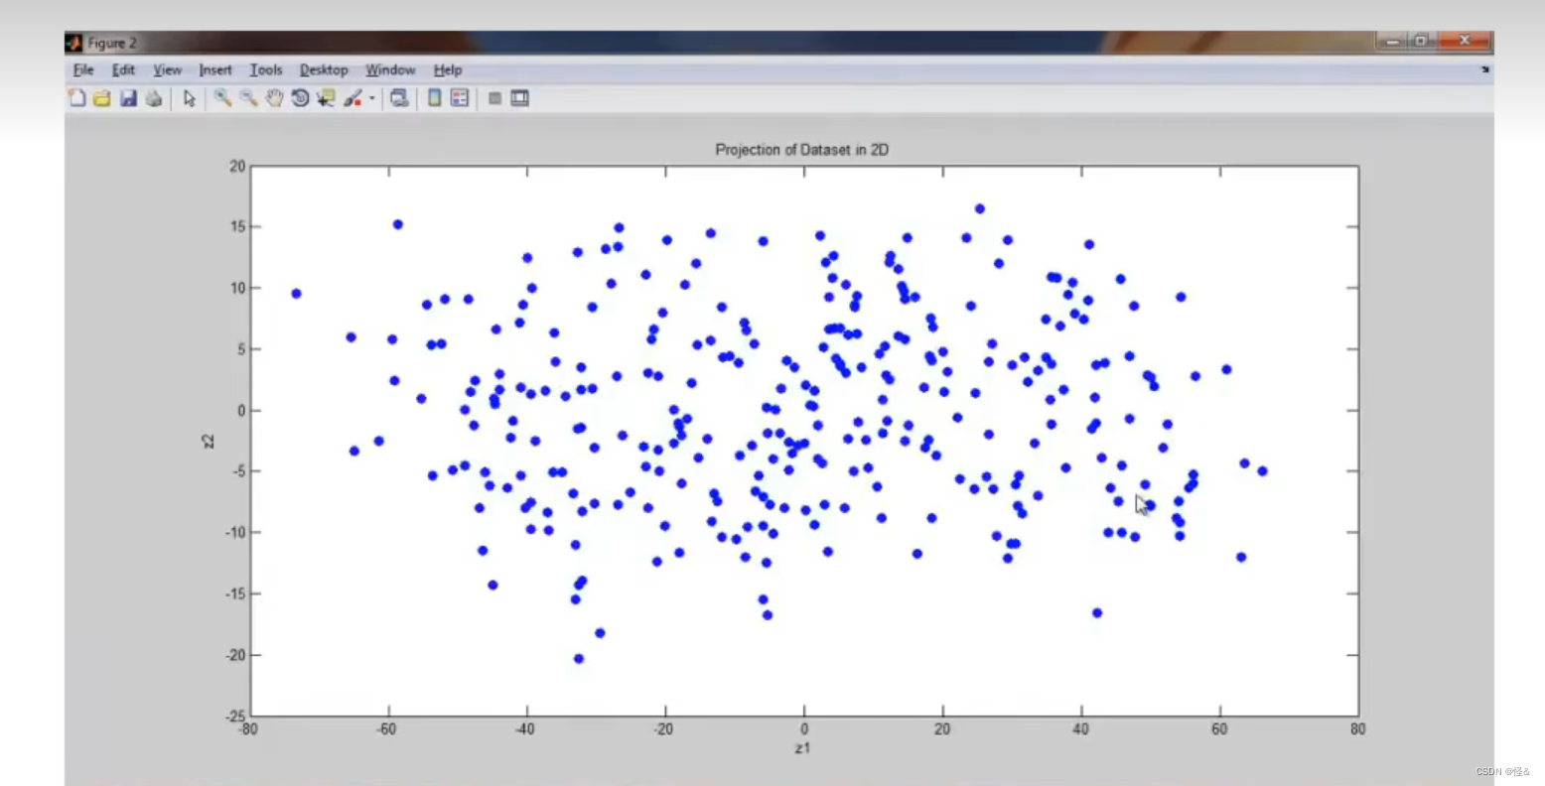Viewport: 1545px width, 786px height.
Task: Open the Insert menu
Action: 215,69
